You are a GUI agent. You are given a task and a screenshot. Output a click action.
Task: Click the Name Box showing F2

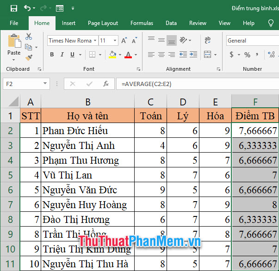coord(23,84)
